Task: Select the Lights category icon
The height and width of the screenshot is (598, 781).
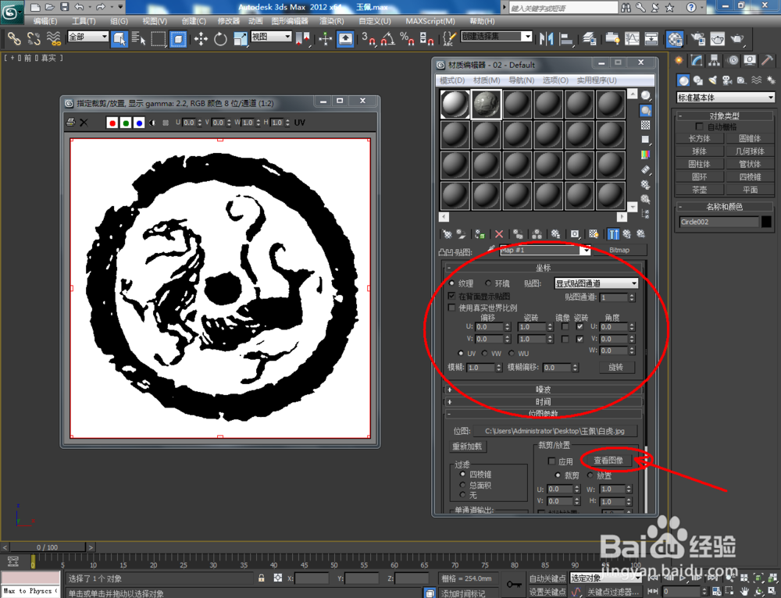Action: (713, 80)
